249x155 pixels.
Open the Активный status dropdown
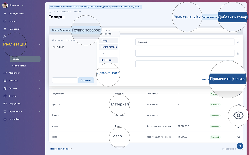185,42
